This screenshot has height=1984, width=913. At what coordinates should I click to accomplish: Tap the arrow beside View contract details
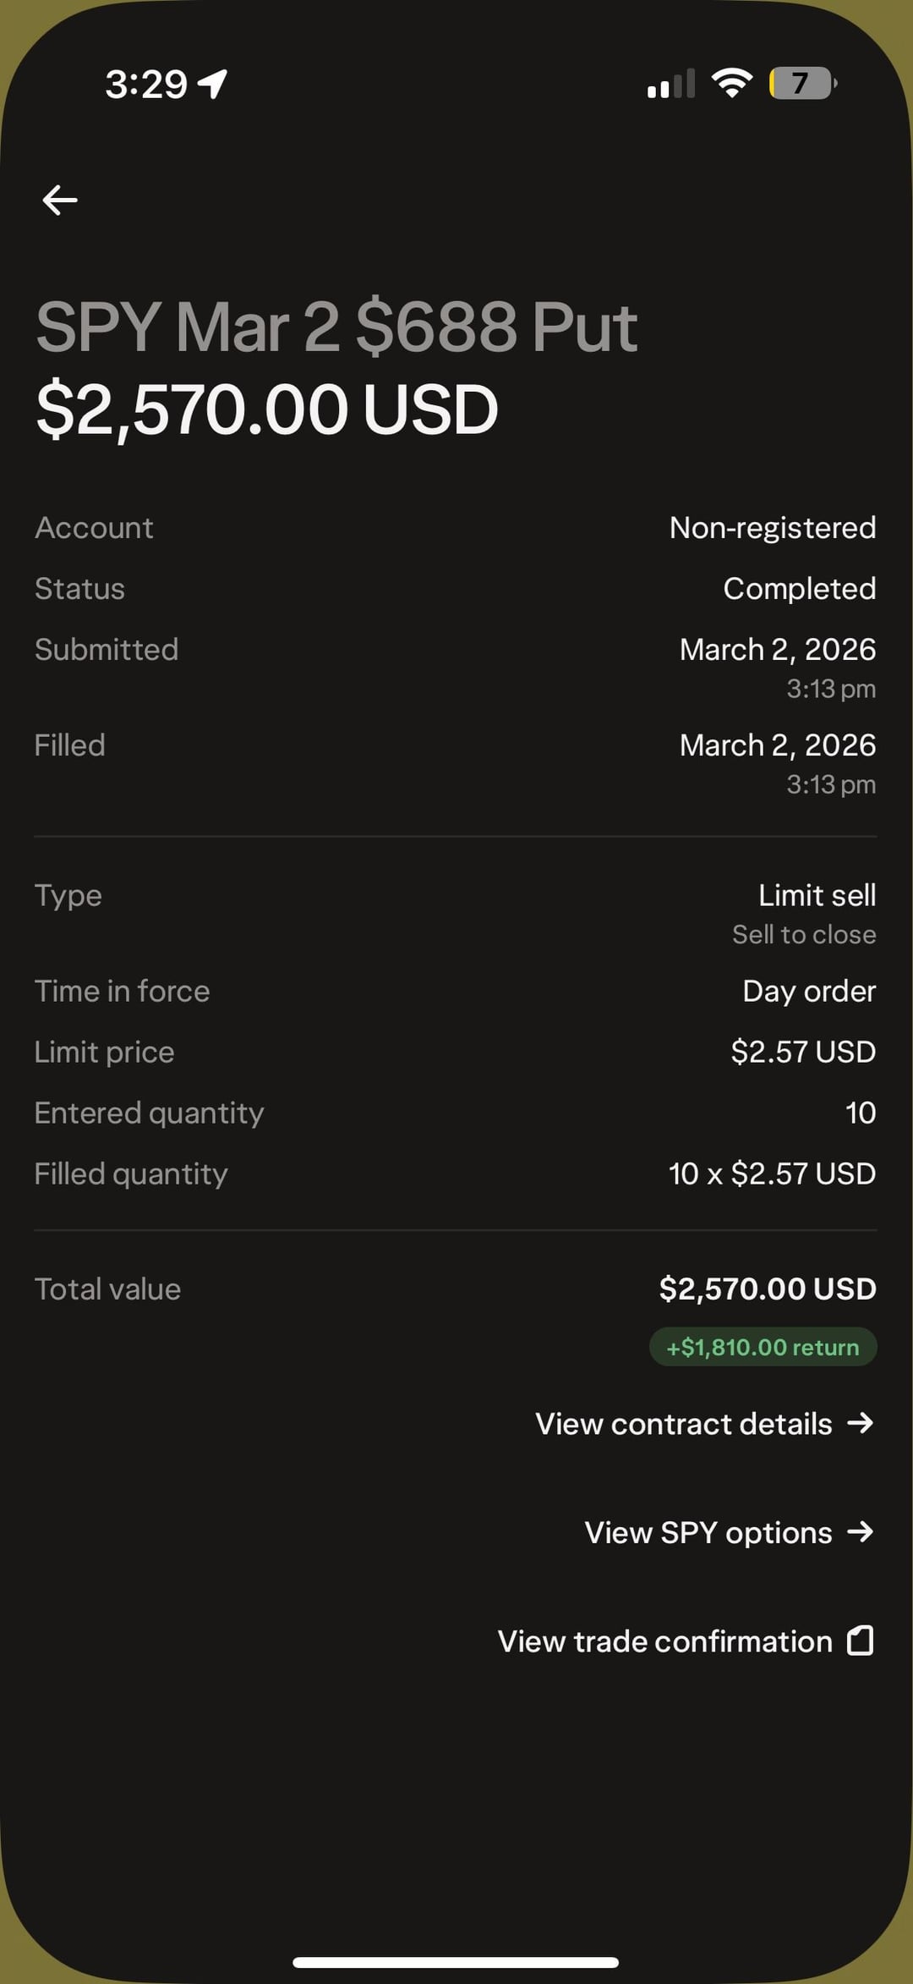click(861, 1423)
